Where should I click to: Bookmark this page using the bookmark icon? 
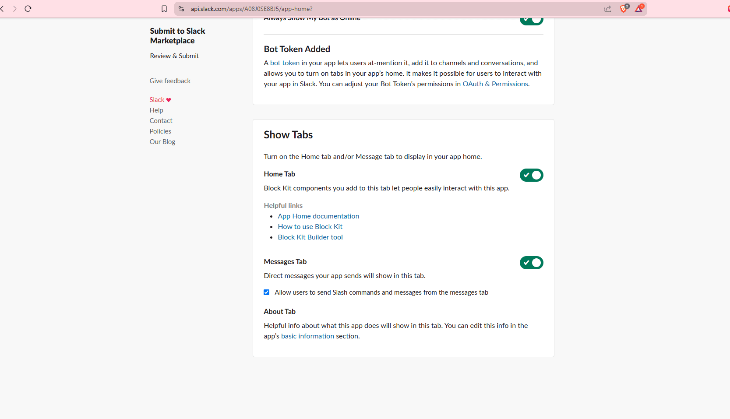click(x=164, y=9)
